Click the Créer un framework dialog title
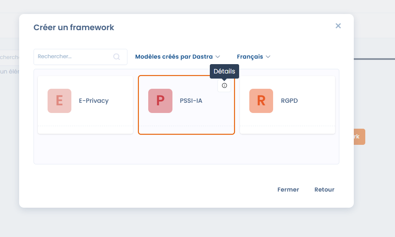The height and width of the screenshot is (237, 395). pos(74,28)
